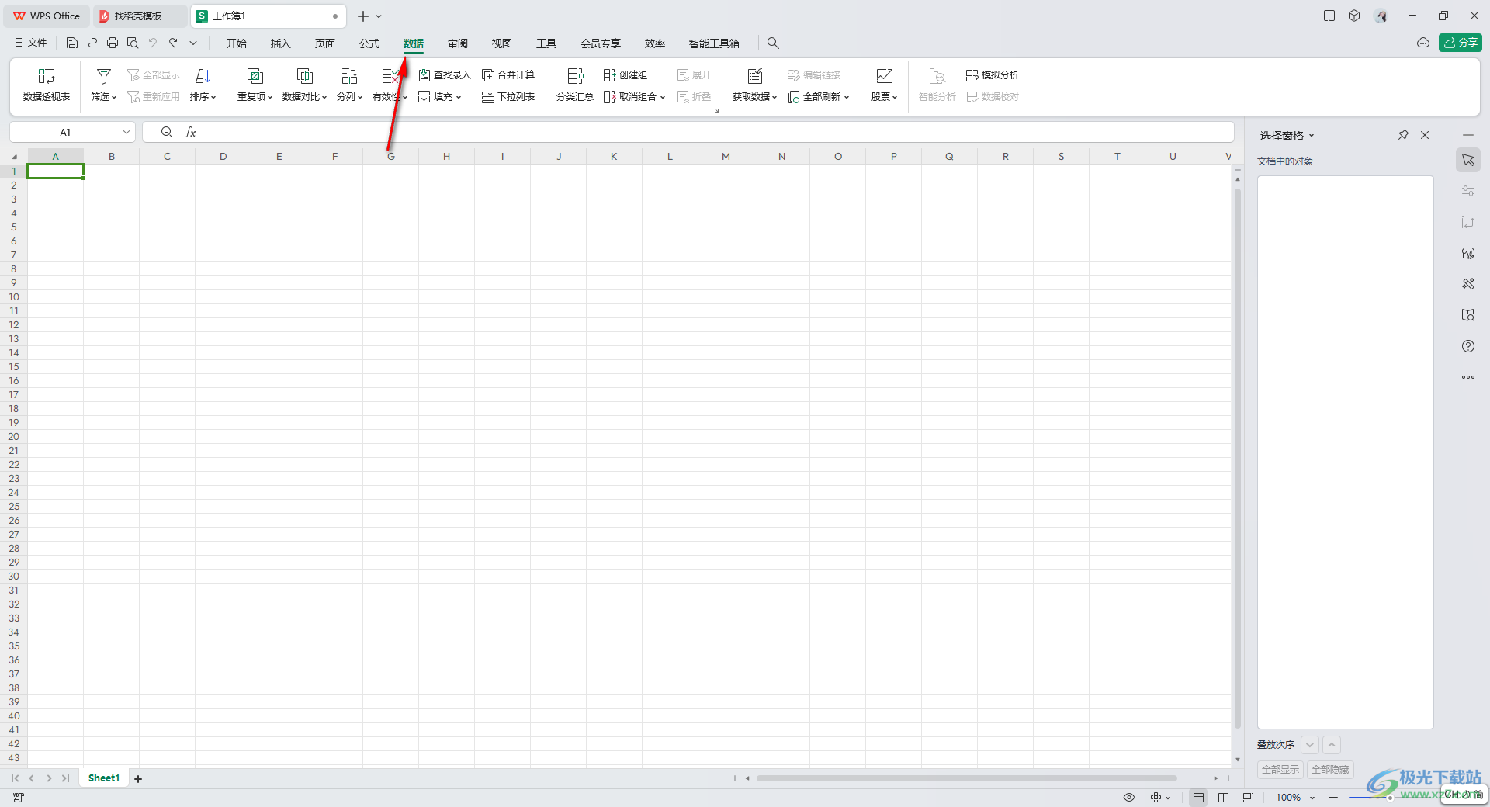Open the more options dots in right sidebar
The height and width of the screenshot is (807, 1490).
1468,377
